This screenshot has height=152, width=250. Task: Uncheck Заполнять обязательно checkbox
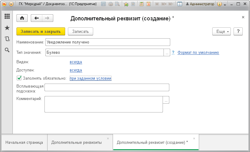pyautogui.click(x=19, y=78)
